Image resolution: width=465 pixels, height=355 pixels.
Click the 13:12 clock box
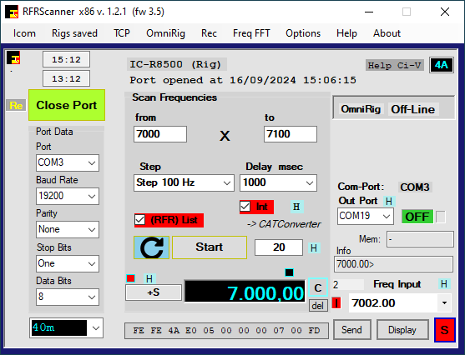point(67,79)
